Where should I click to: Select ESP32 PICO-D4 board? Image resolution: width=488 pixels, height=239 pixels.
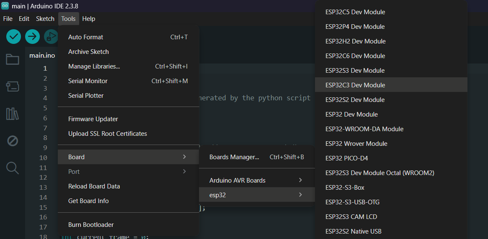pyautogui.click(x=391, y=158)
